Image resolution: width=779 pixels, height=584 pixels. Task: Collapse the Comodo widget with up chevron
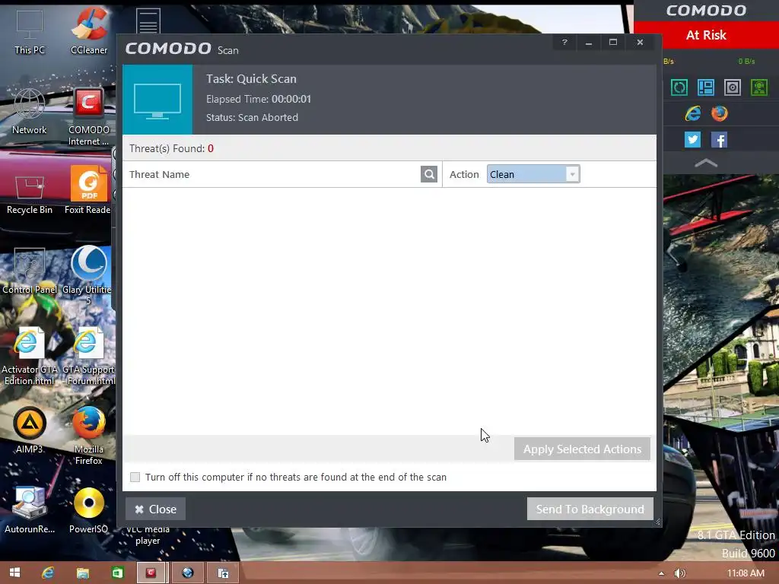pos(706,163)
